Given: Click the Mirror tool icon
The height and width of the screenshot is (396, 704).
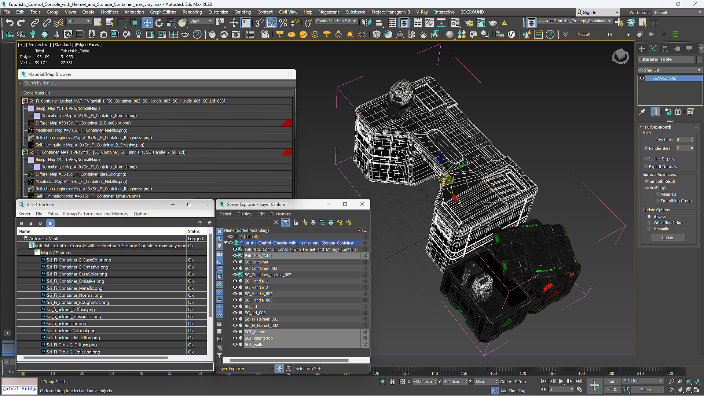Looking at the screenshot, I should (x=366, y=23).
